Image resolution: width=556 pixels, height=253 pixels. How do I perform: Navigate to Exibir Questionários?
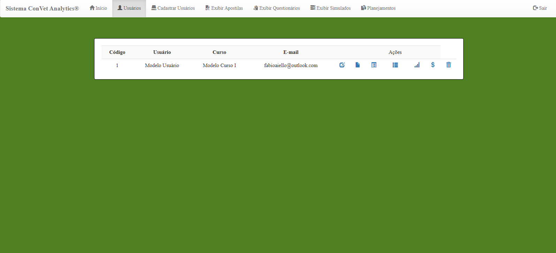[x=276, y=8]
